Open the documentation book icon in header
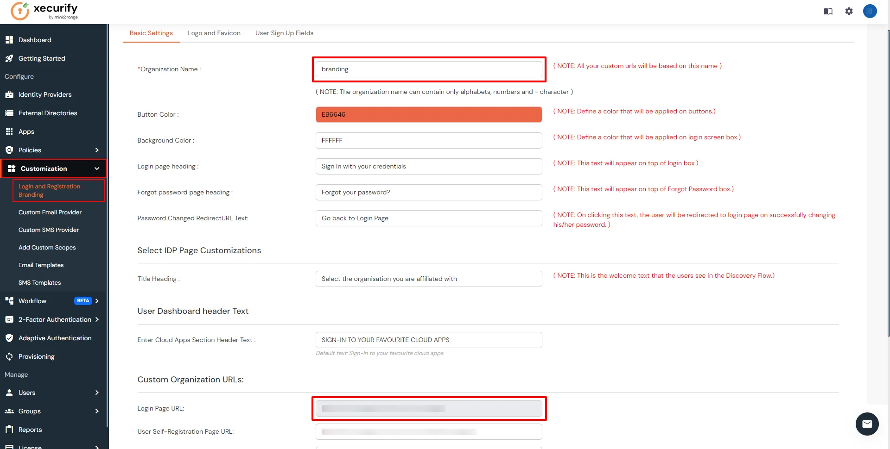This screenshot has height=449, width=890. point(828,11)
